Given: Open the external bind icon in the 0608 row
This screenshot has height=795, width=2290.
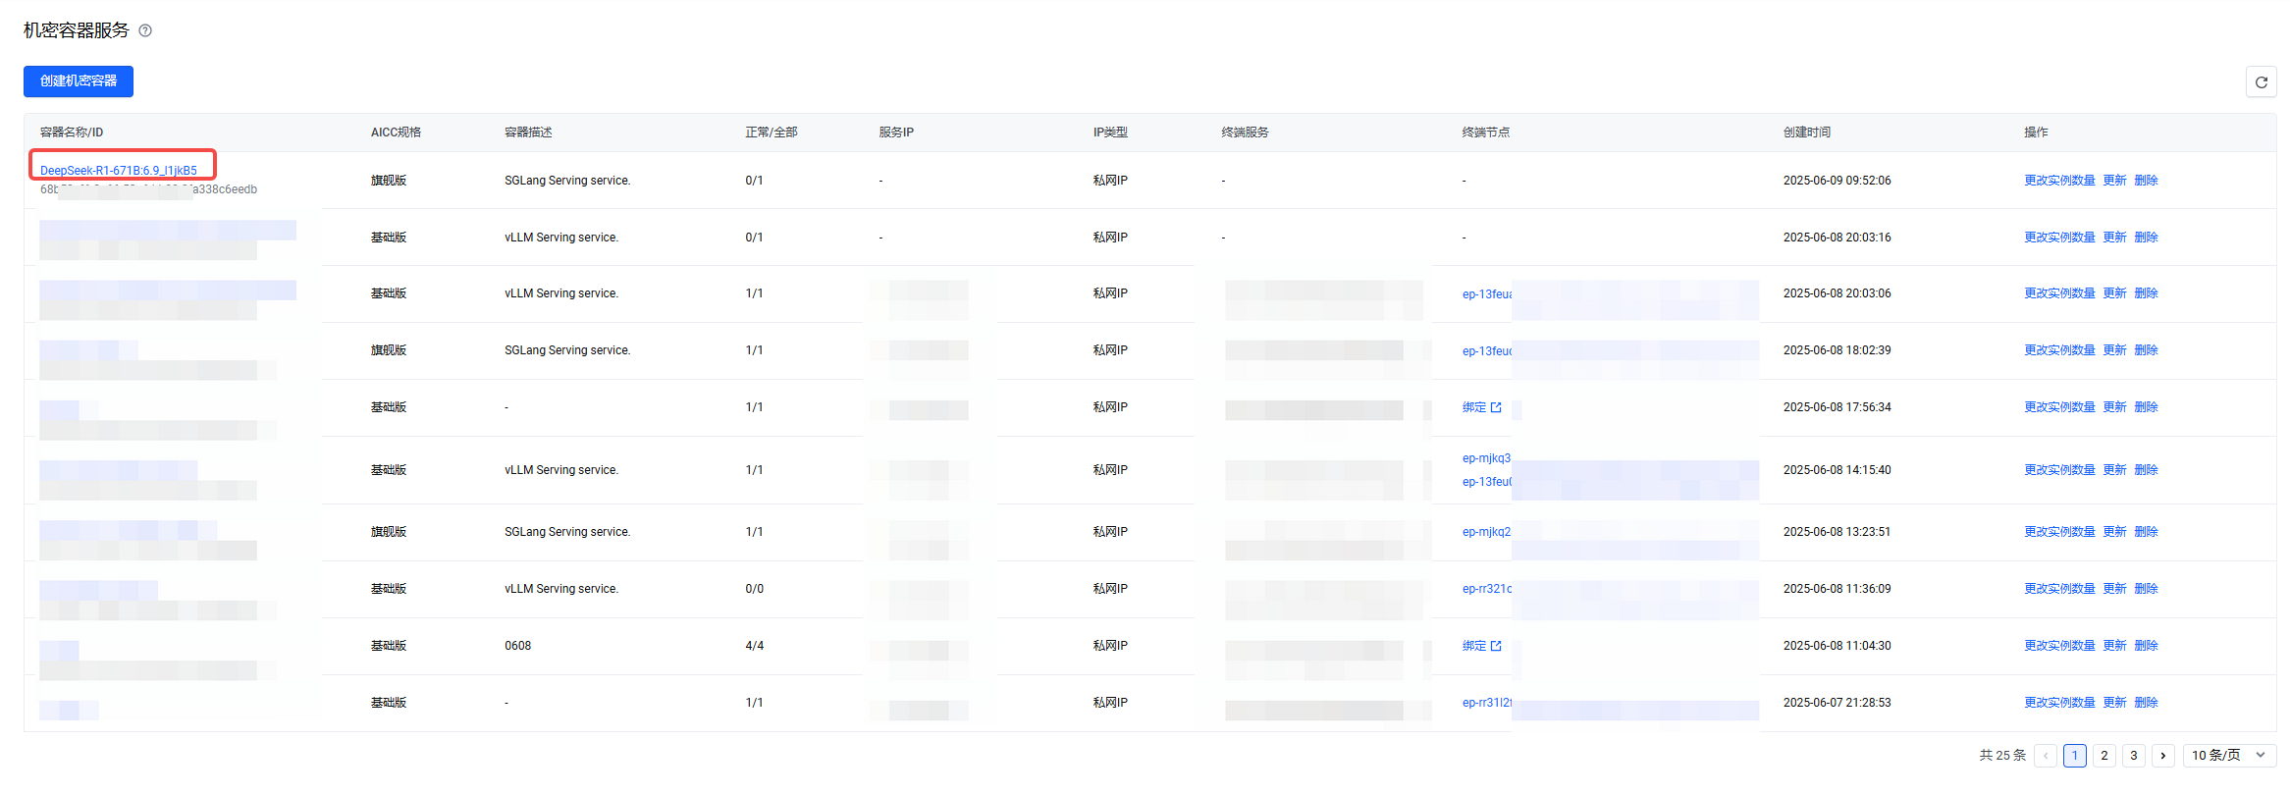Looking at the screenshot, I should pos(1496,646).
